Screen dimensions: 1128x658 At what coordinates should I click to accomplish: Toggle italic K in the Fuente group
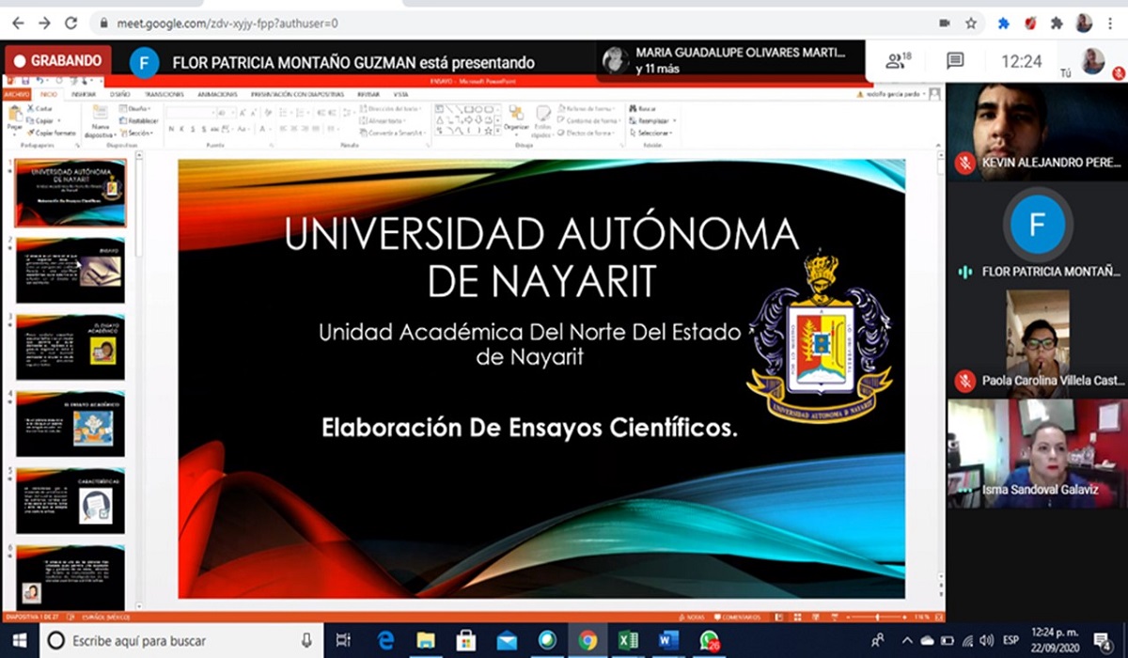[x=181, y=129]
